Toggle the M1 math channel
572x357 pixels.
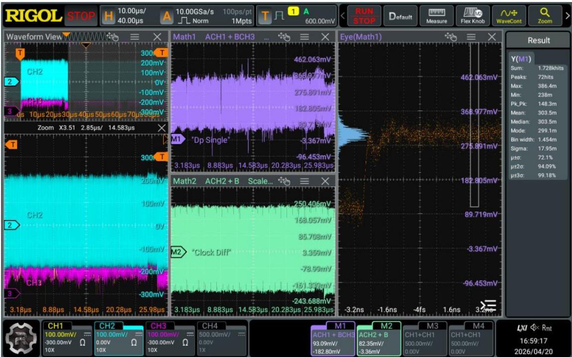point(333,338)
